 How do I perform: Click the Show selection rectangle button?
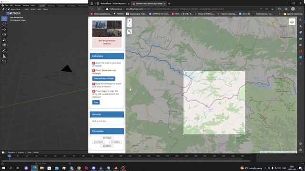tap(104, 78)
